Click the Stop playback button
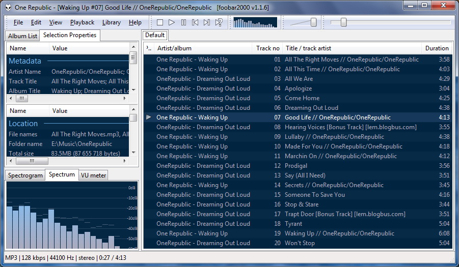 160,22
